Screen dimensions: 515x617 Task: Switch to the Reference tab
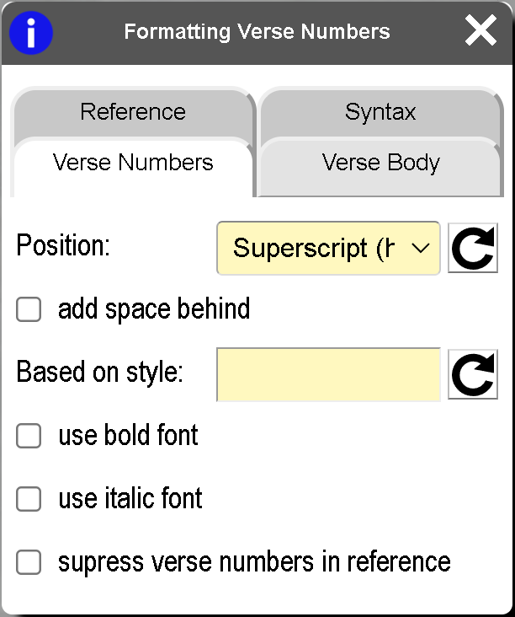click(x=133, y=111)
